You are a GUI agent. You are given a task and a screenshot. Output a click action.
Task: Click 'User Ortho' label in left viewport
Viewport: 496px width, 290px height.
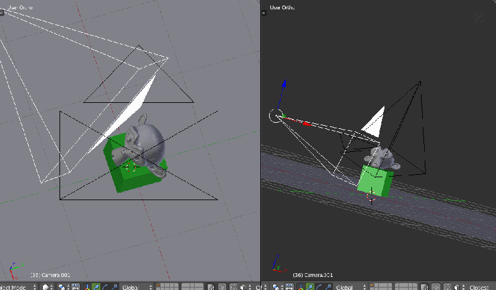click(20, 7)
